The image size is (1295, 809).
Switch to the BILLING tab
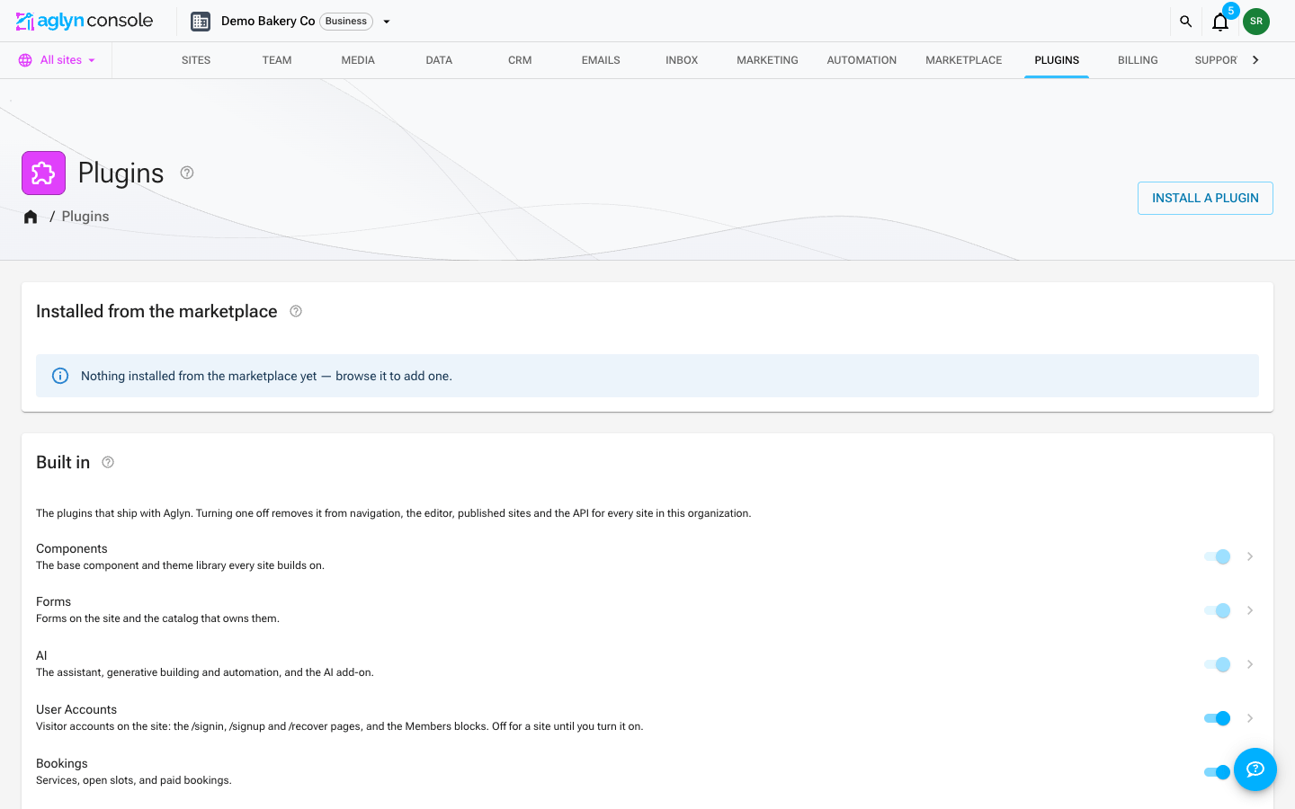tap(1138, 60)
